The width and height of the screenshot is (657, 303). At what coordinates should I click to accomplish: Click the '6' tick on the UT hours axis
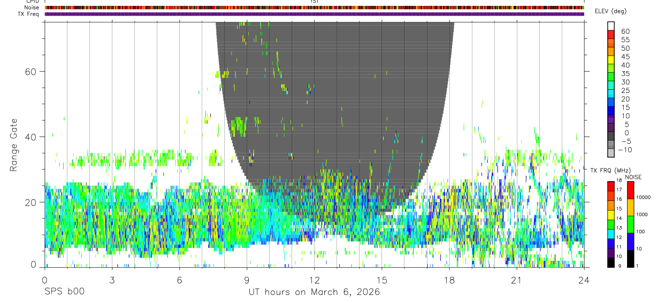tap(179, 279)
